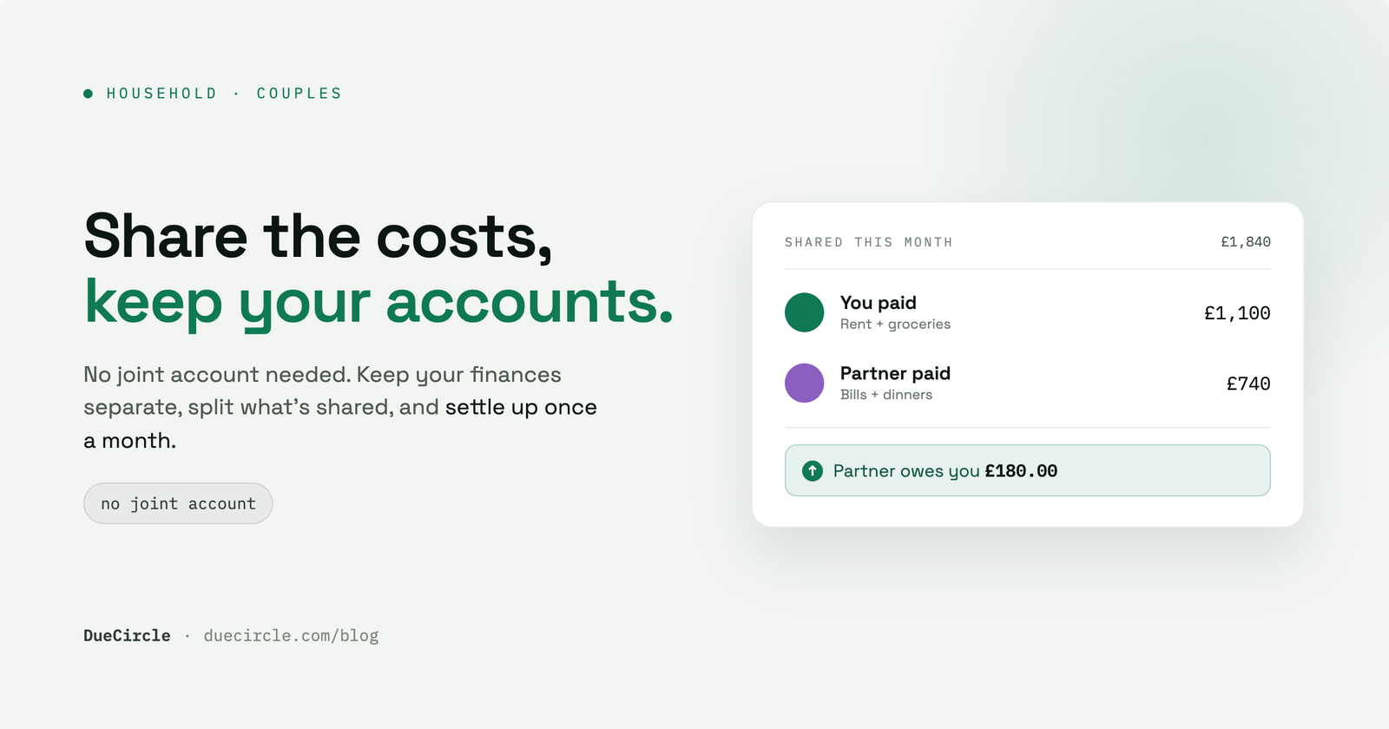Click the DueCircle brand name

click(x=127, y=635)
